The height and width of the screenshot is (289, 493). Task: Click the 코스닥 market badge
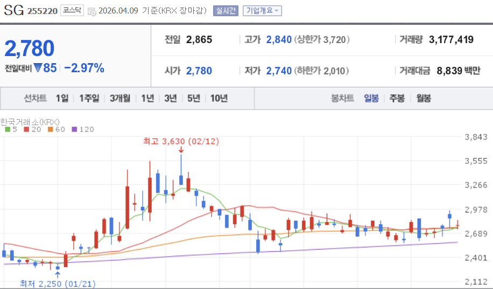pyautogui.click(x=72, y=10)
